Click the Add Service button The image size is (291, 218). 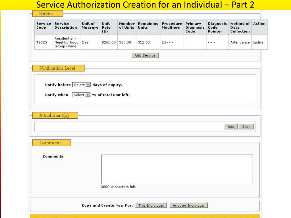(145, 56)
